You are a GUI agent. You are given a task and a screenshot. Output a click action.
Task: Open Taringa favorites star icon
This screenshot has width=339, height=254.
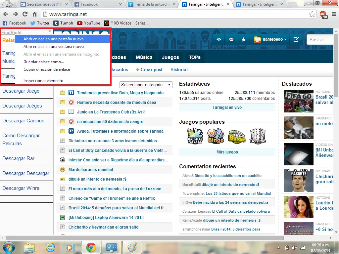tap(244, 39)
